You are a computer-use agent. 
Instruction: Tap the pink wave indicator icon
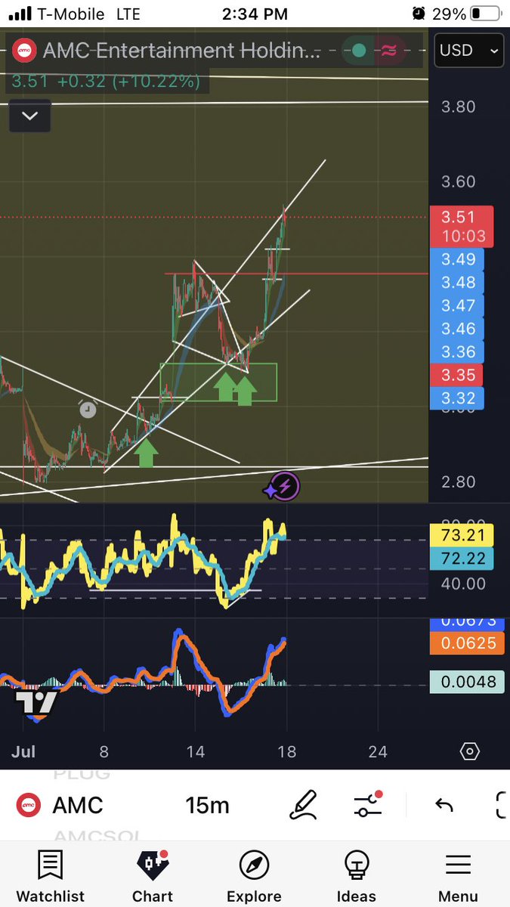[x=389, y=51]
